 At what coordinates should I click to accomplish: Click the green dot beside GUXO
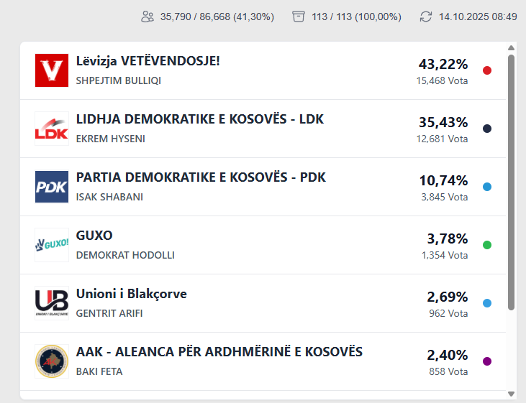pyautogui.click(x=487, y=245)
